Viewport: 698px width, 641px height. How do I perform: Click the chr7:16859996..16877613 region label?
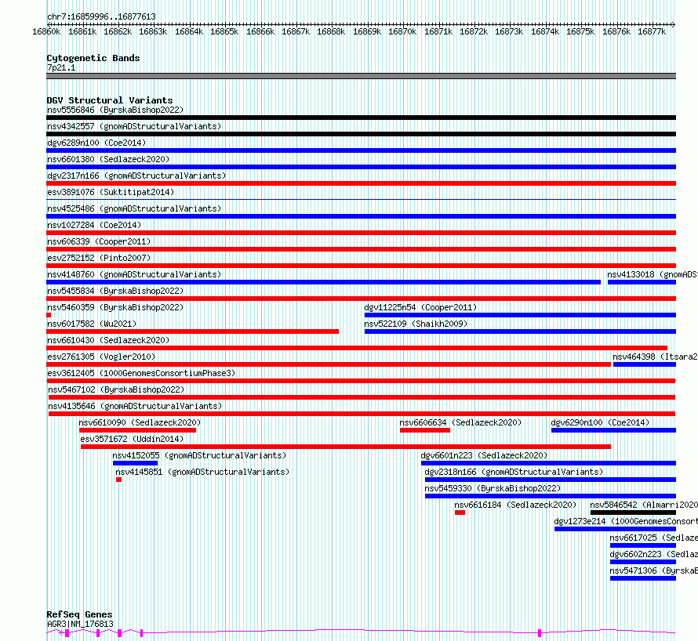(101, 17)
